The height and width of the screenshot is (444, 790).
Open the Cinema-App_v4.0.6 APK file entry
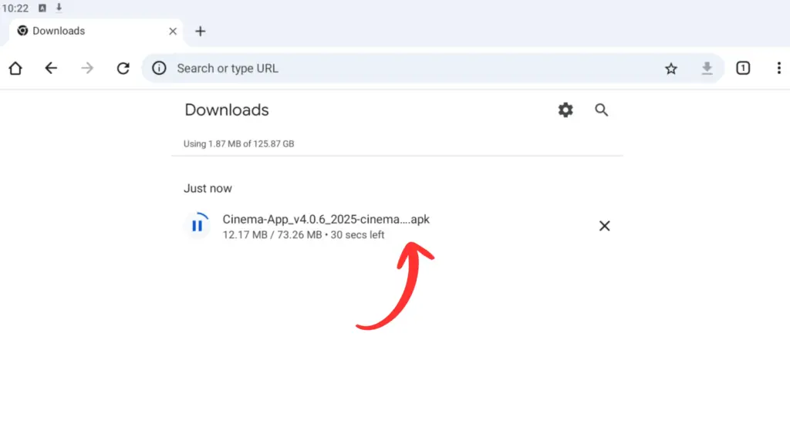pos(326,220)
